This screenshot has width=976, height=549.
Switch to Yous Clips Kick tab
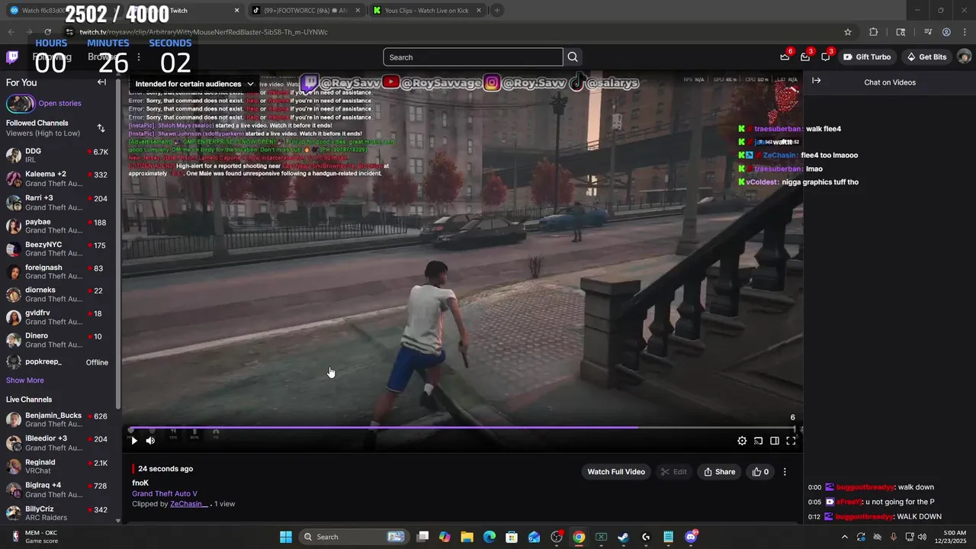428,11
